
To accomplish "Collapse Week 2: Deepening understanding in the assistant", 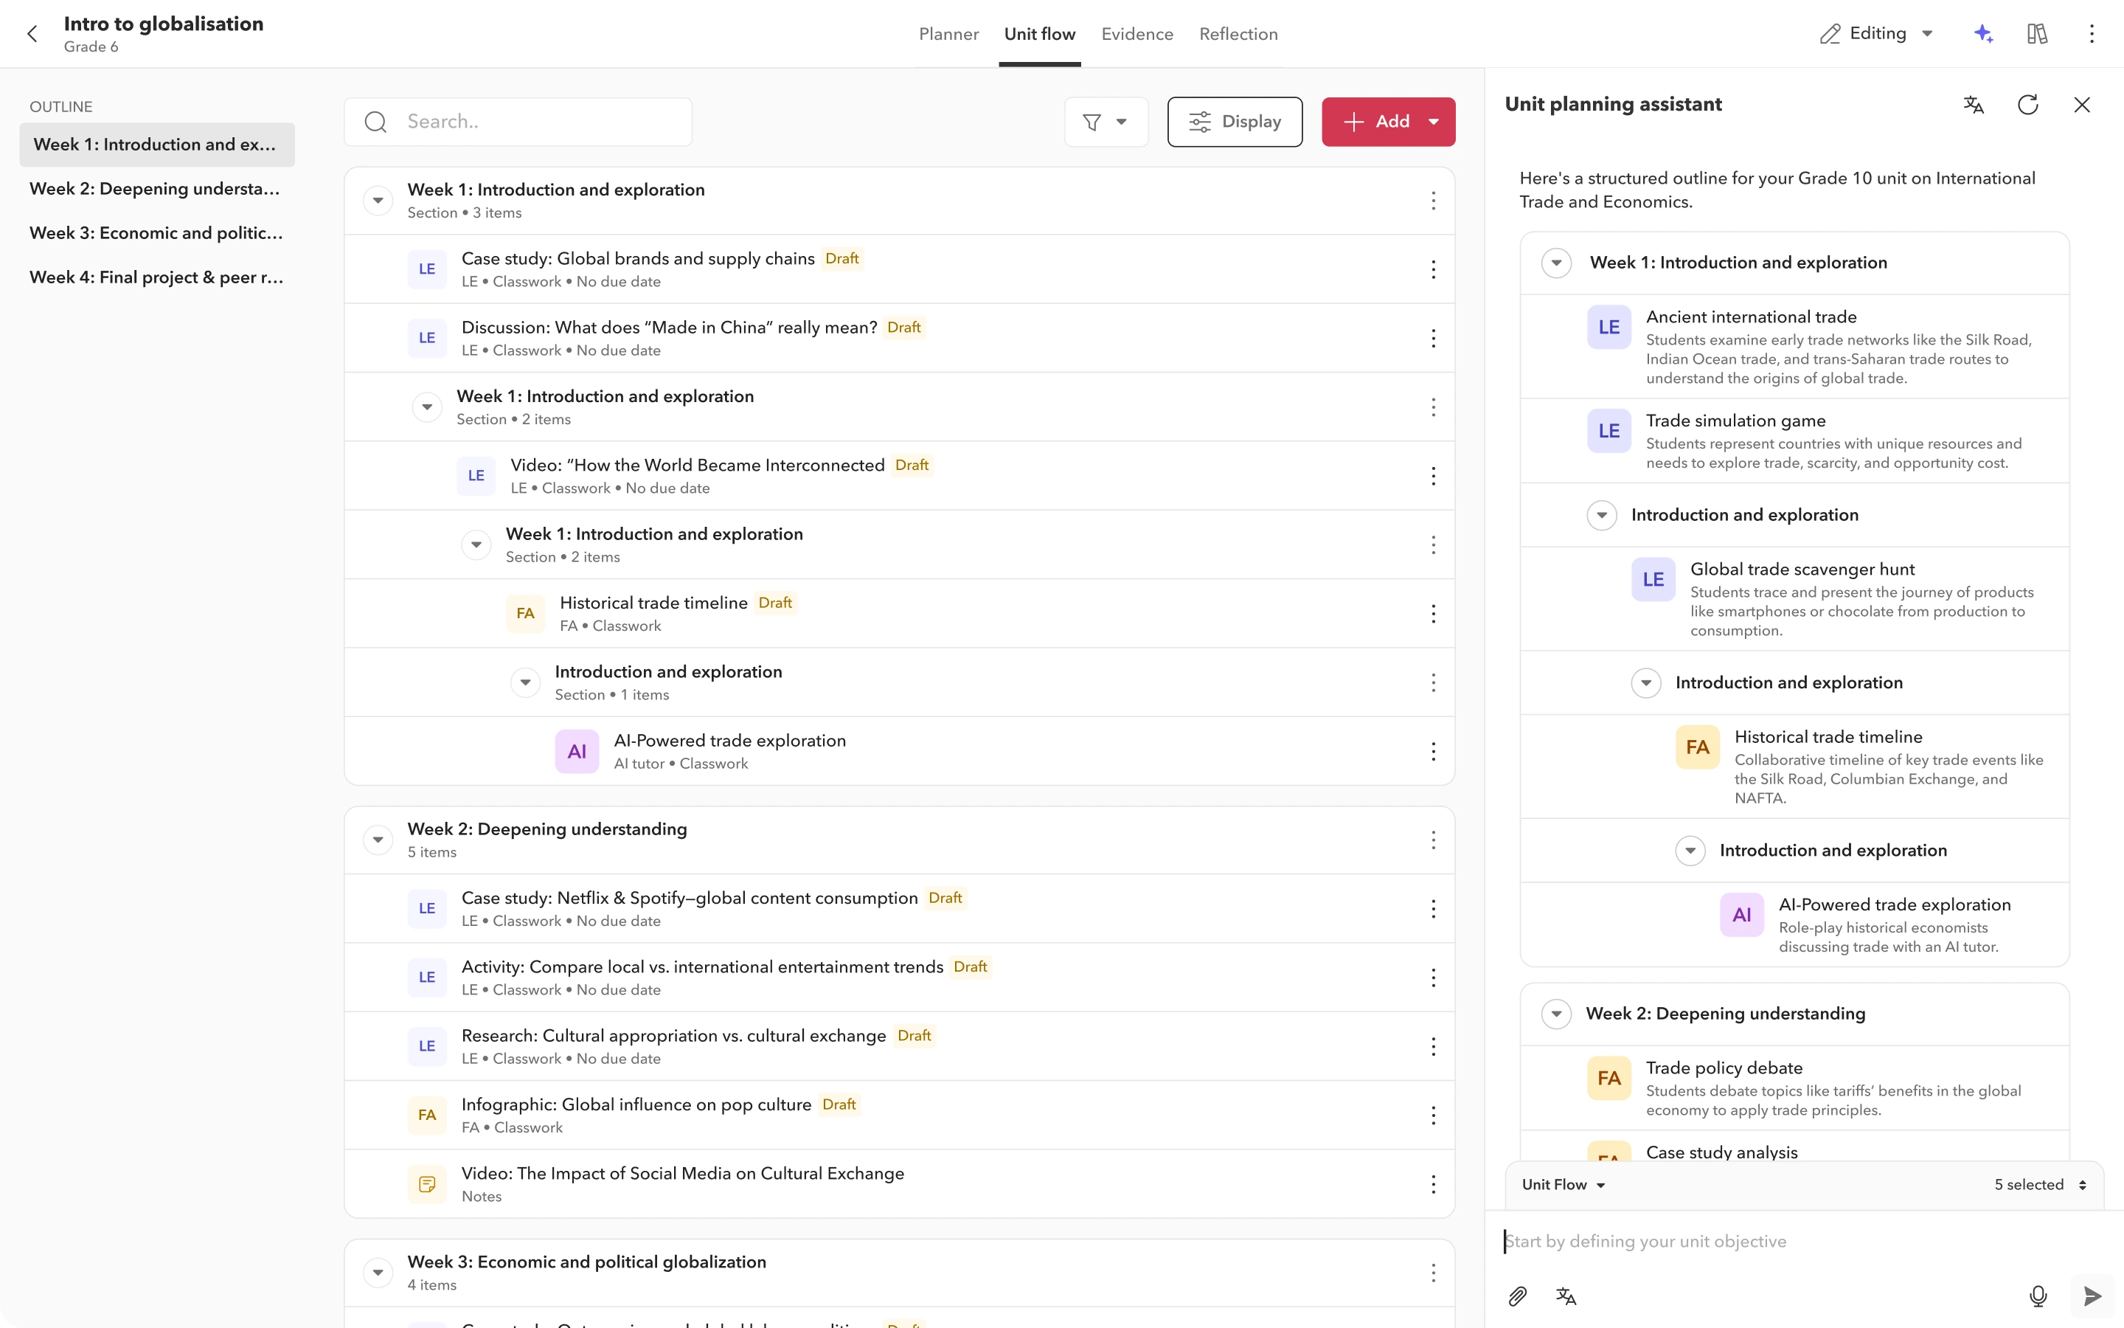I will (1556, 1014).
